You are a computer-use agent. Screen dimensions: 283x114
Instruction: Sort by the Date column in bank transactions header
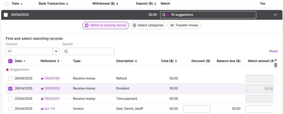[17, 4]
